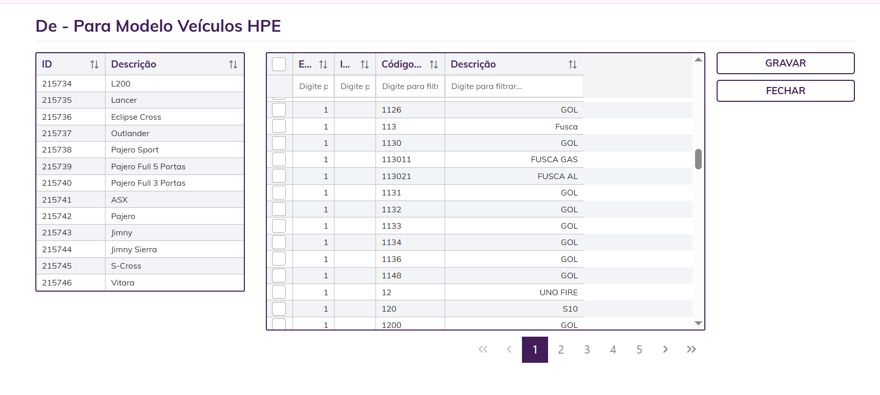
Task: Sort left table by Descrição column
Action: coord(233,64)
